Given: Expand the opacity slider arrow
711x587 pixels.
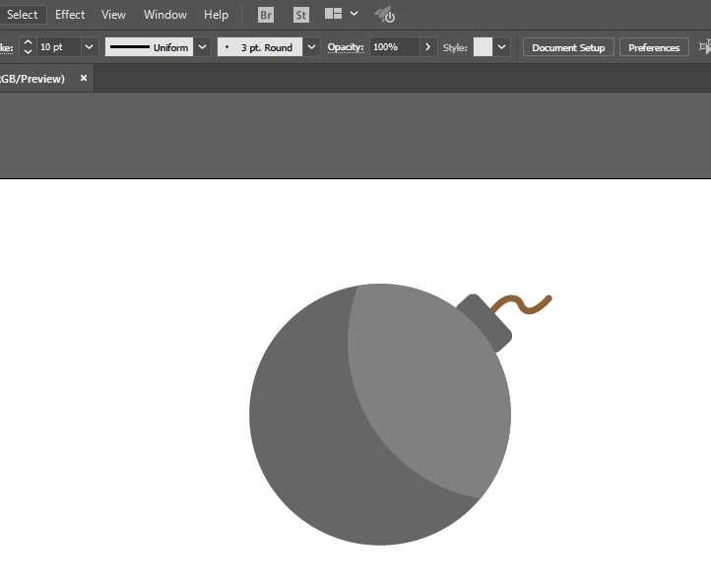Looking at the screenshot, I should pos(427,47).
